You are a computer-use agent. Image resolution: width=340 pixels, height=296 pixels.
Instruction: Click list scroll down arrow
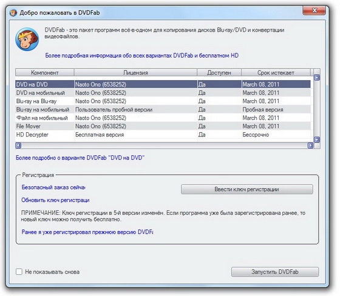point(317,140)
